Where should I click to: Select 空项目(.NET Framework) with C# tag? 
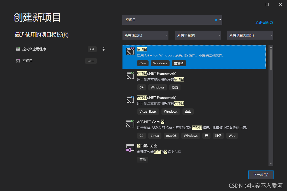157,74
